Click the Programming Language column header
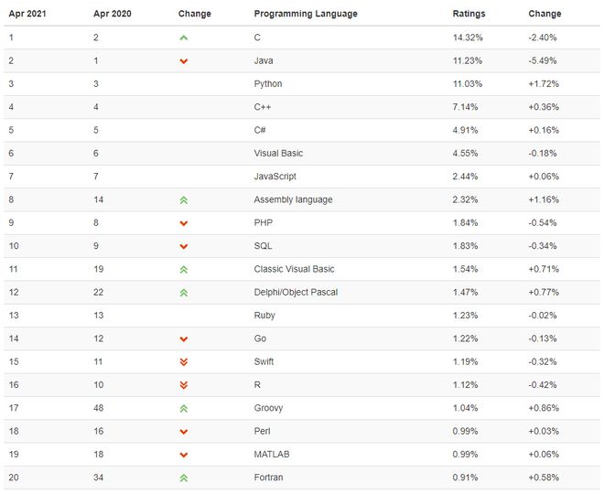The width and height of the screenshot is (604, 494). click(x=306, y=14)
